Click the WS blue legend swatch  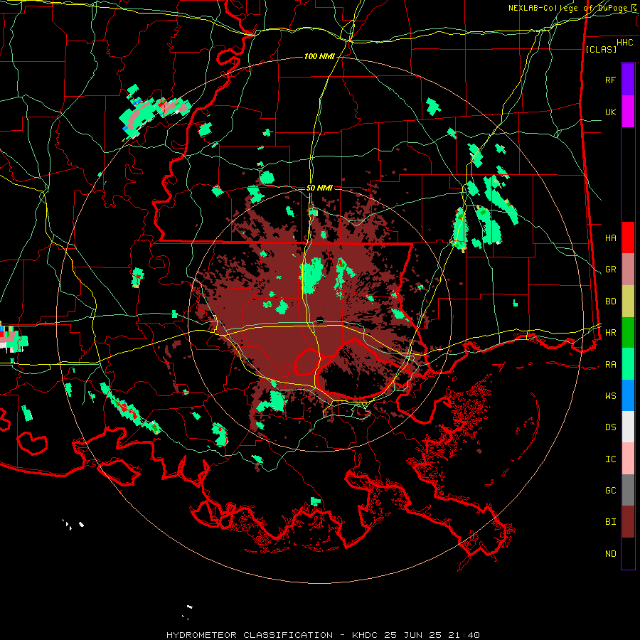pyautogui.click(x=628, y=395)
